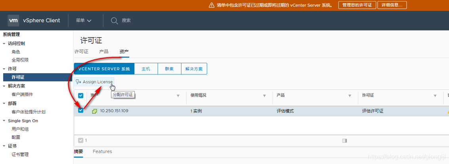
Task: Click the warning triangle icon in banner
Action: coord(211,5)
